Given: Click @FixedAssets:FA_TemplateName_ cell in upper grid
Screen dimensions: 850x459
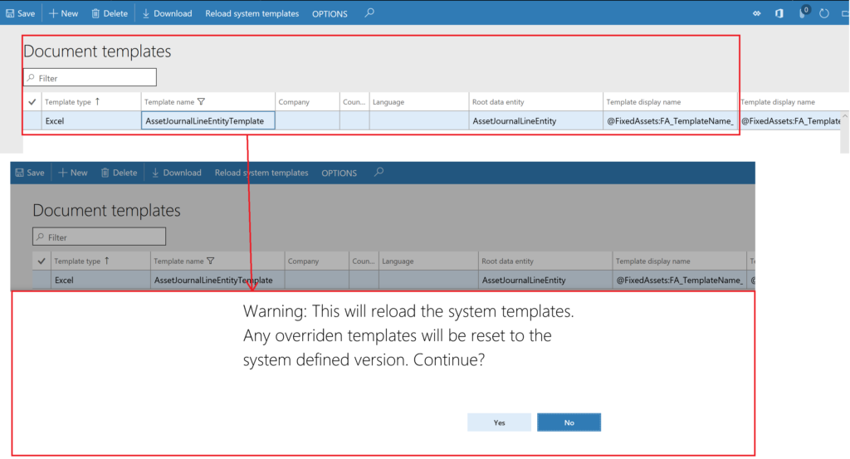Looking at the screenshot, I should 670,121.
